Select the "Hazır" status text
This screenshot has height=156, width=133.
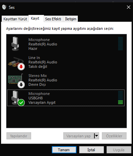click(33, 48)
